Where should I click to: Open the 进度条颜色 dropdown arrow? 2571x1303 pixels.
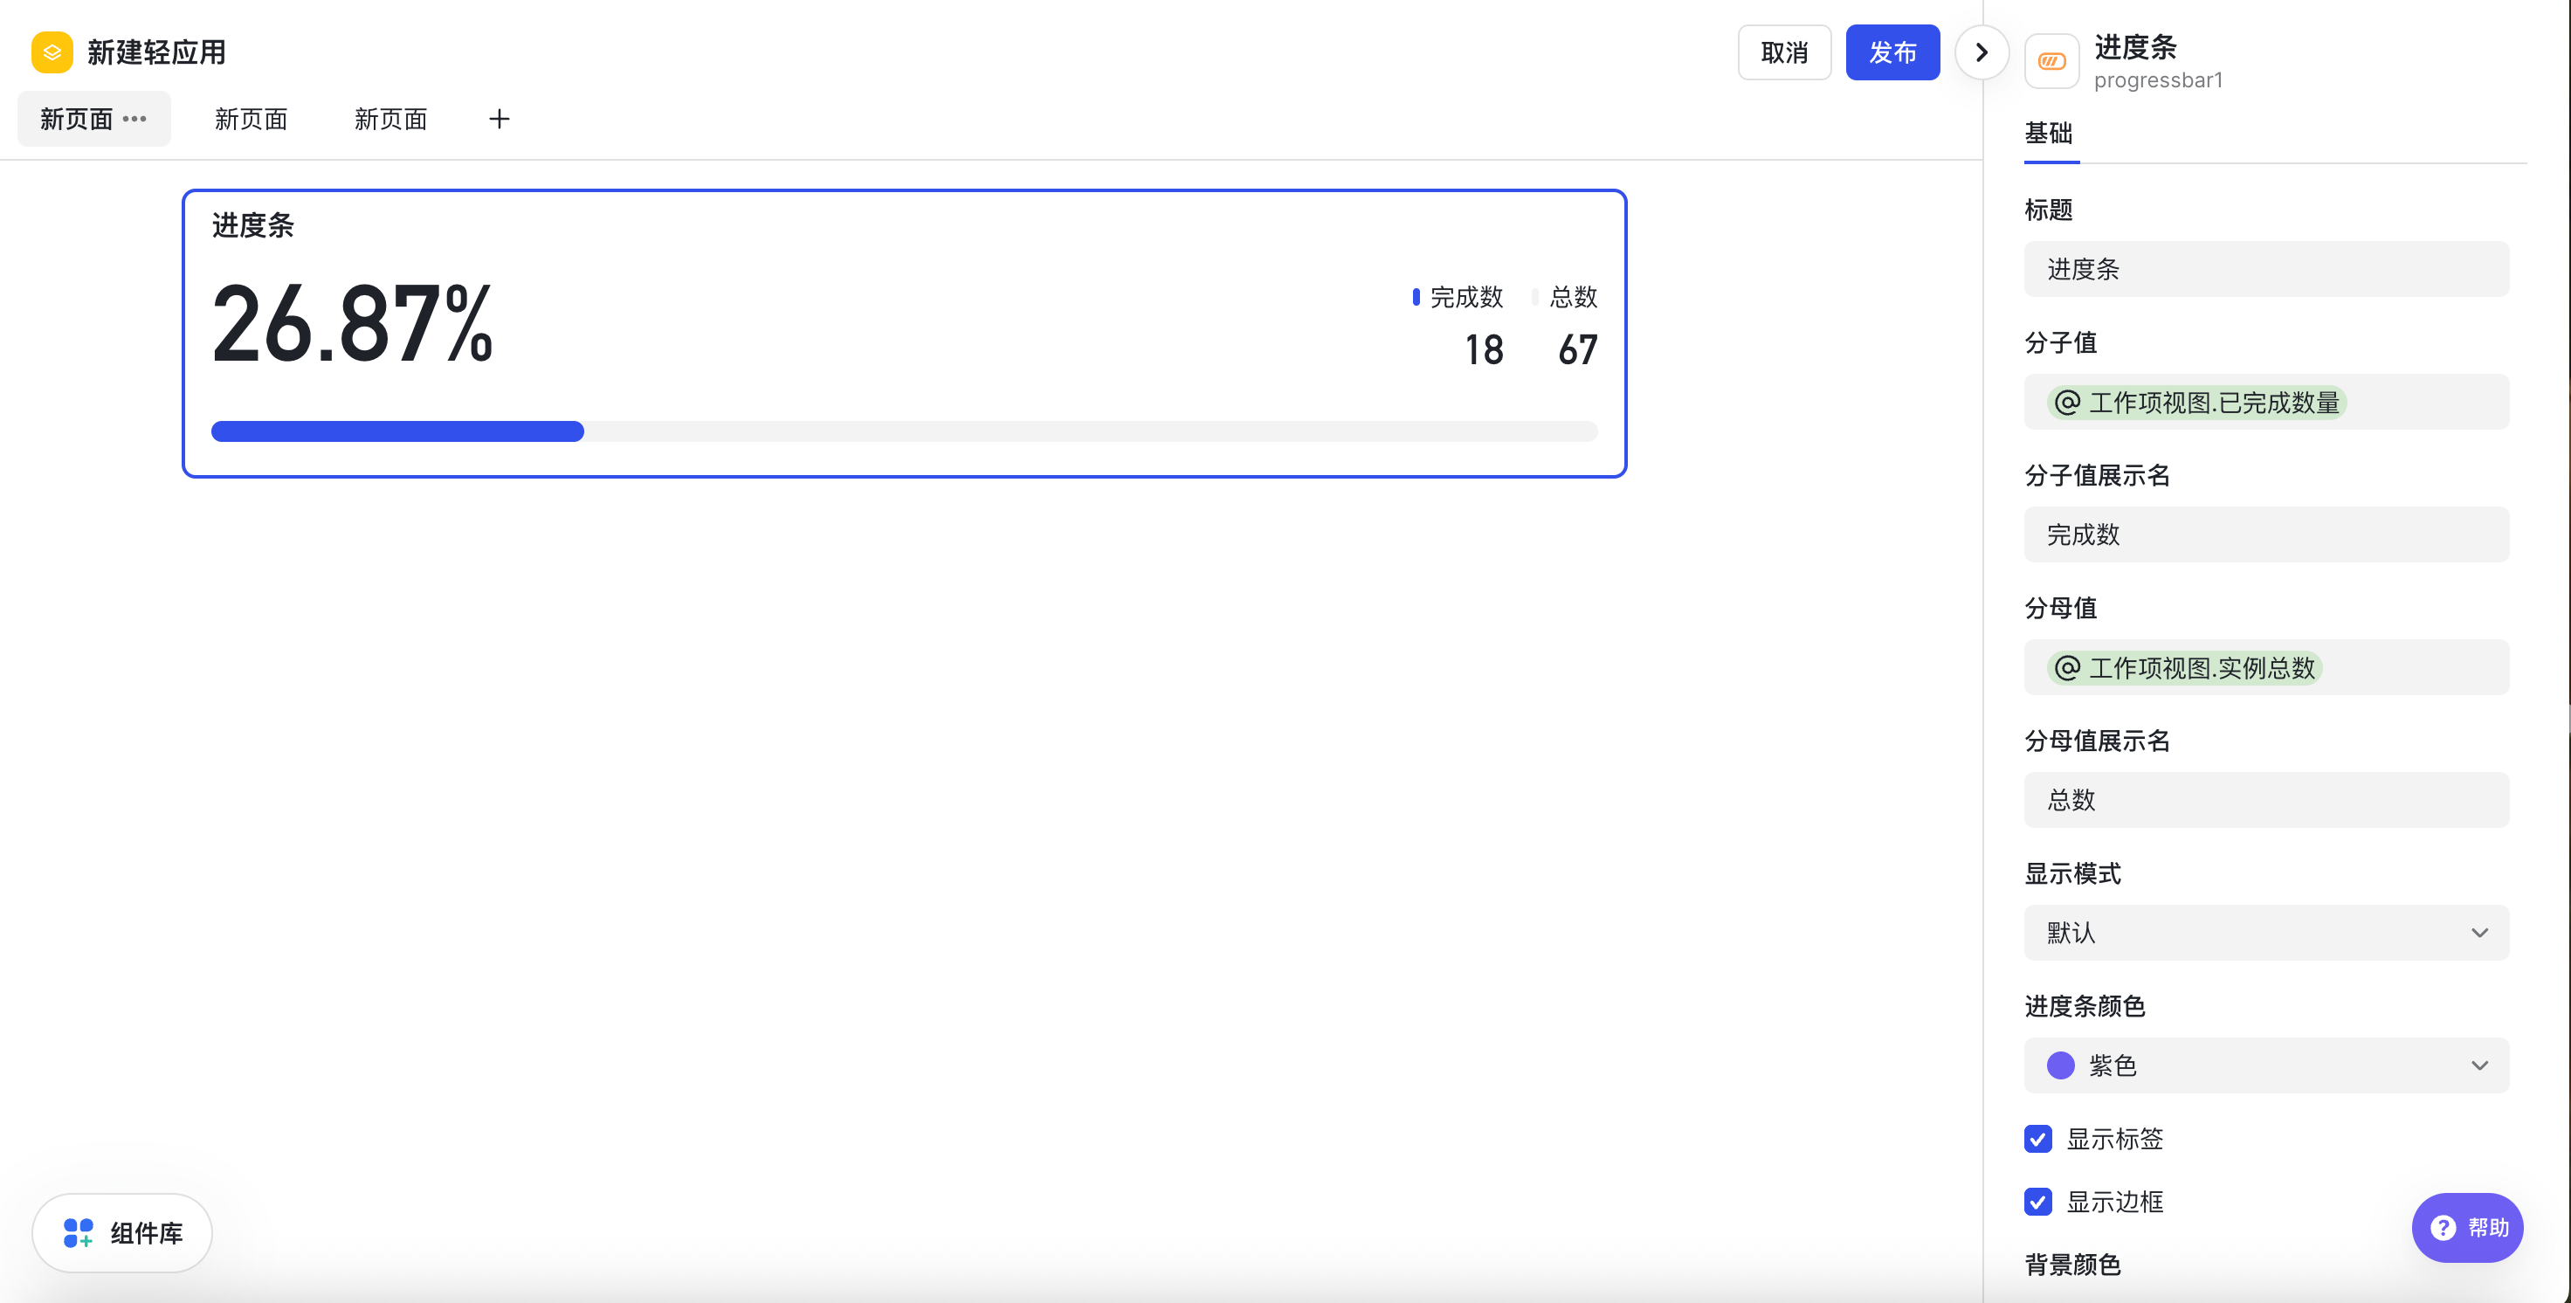click(2479, 1065)
